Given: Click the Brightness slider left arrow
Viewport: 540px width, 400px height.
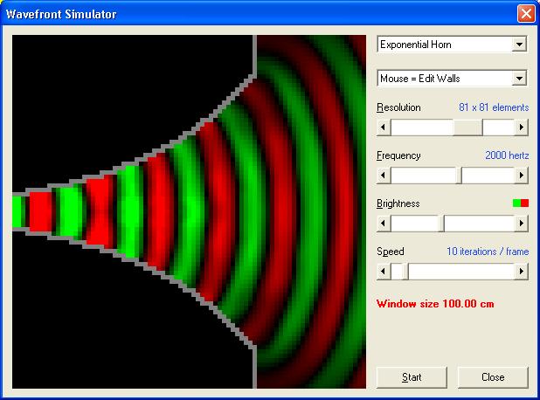Looking at the screenshot, I should 384,224.
